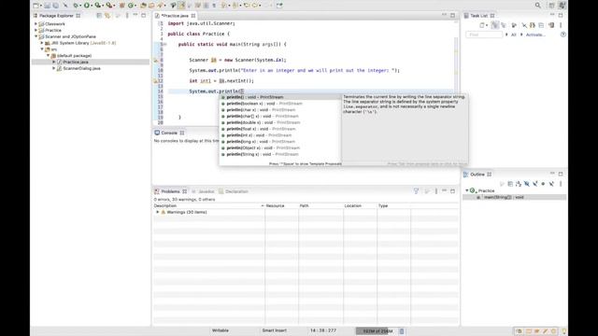598x336 pixels.
Task: Click the Smart Insert status text
Action: pos(274,330)
